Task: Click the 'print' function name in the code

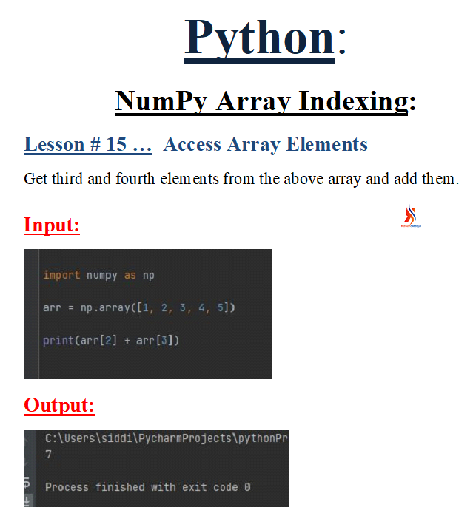Action: (58, 341)
